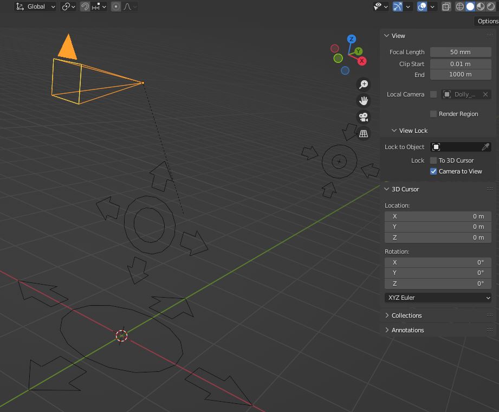Click the Options button

(486, 21)
